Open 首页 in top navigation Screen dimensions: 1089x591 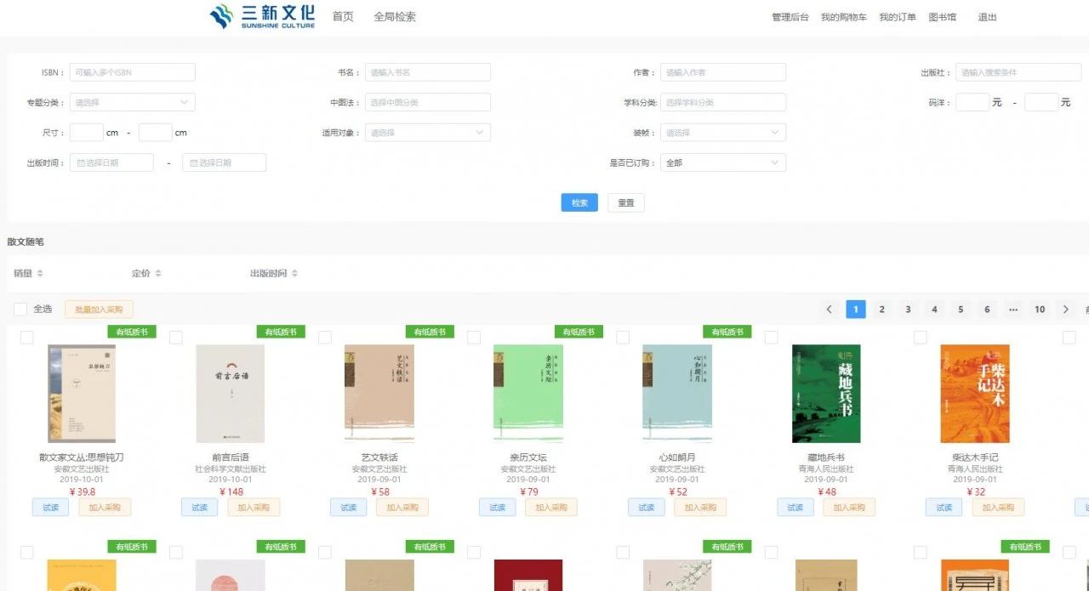[343, 16]
